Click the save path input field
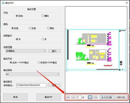Screen dimensions: 130x103 (31, 85)
